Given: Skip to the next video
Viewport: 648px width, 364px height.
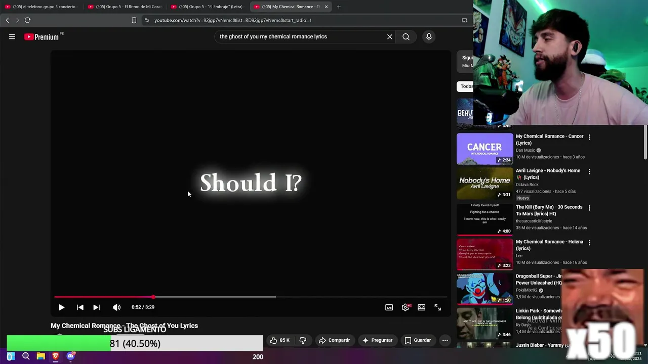Looking at the screenshot, I should click(96, 307).
